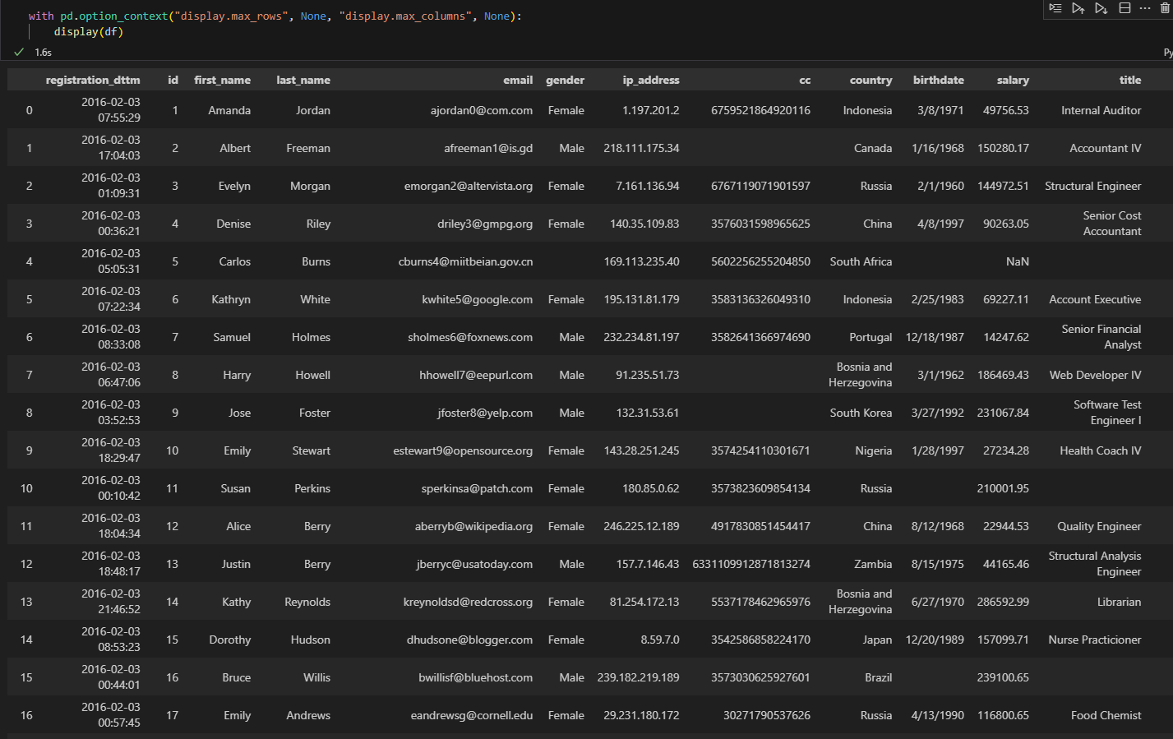Click the last name Freeman
Screen dimensions: 1173x739
[x=308, y=148]
